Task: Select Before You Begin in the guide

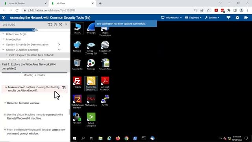Action: (x=16, y=34)
